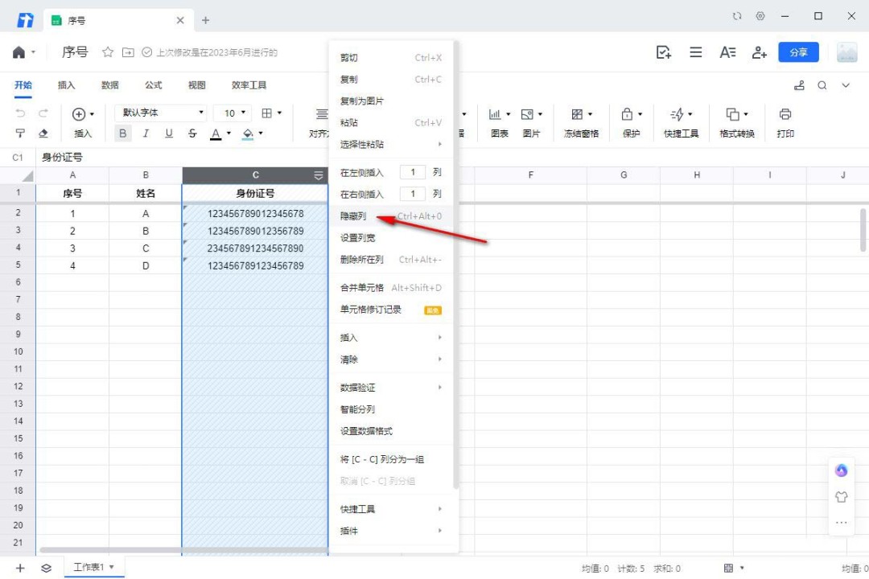Expand the 保护 protection dropdown arrow

pos(640,115)
